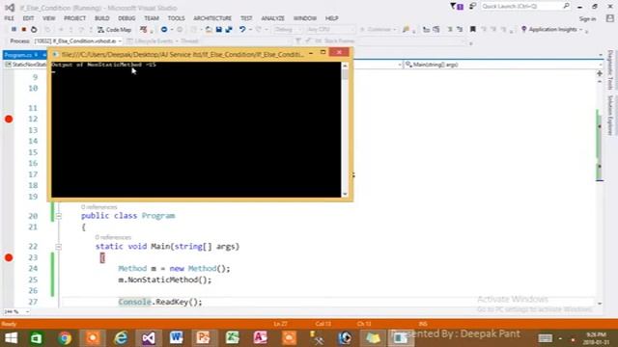Screen dimensions: 618x347
Task: Click the touch keyboard icon in system tray
Action: 546,338
